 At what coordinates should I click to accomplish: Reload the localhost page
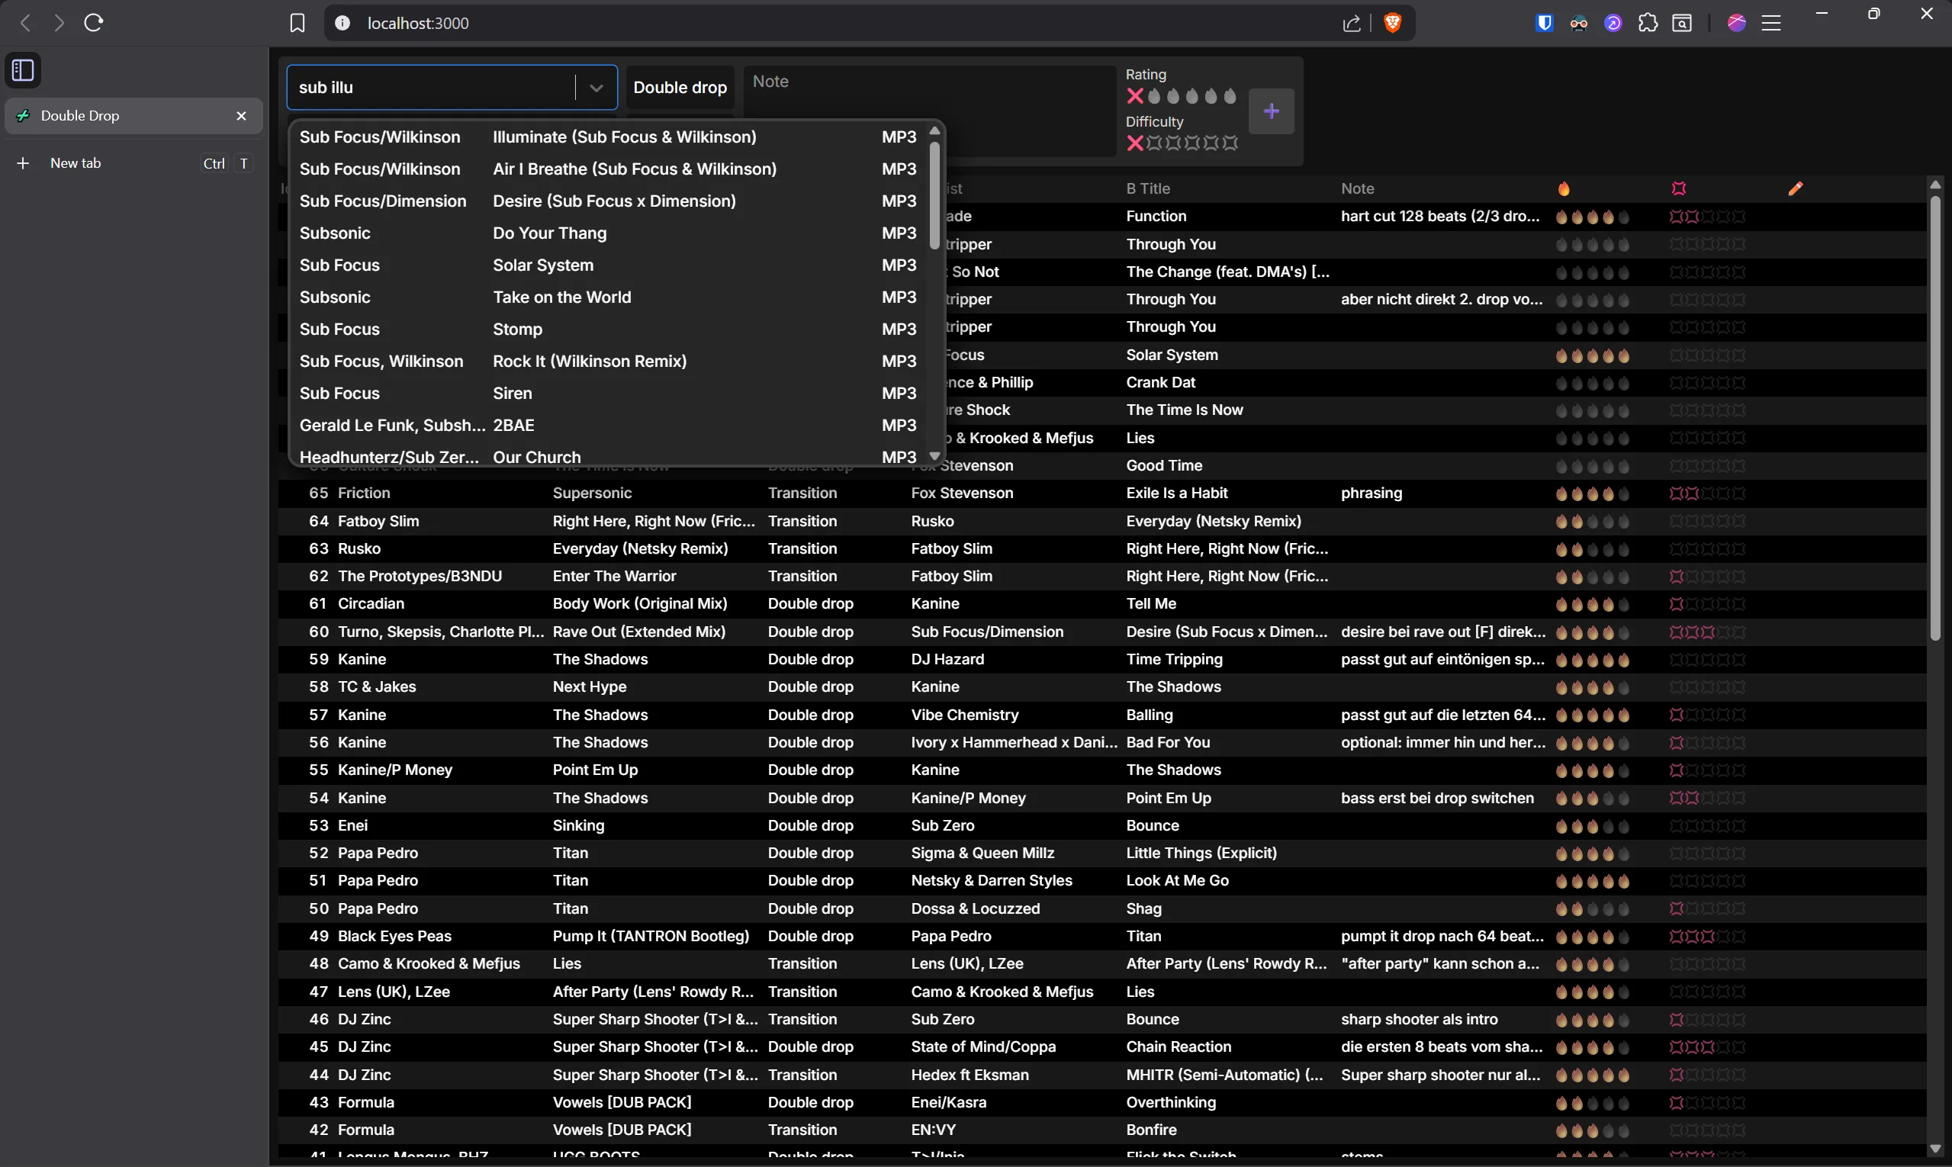pos(94,23)
